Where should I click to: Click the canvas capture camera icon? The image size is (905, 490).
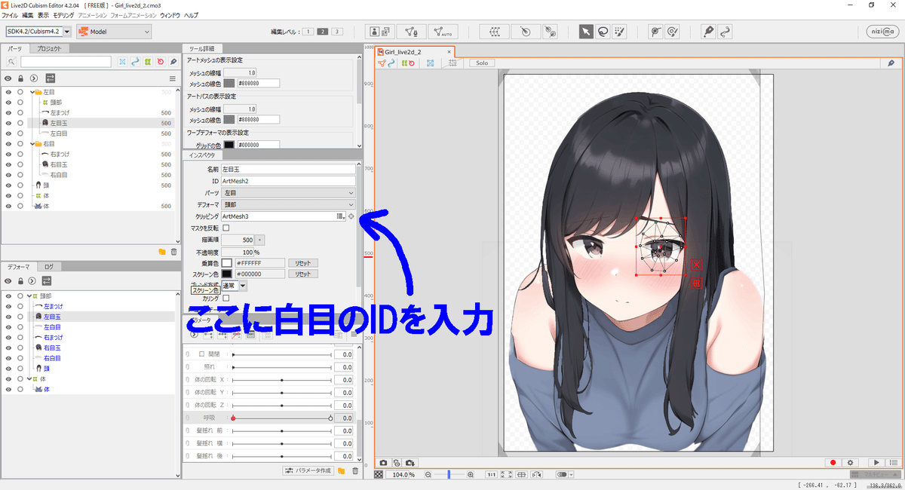[383, 462]
